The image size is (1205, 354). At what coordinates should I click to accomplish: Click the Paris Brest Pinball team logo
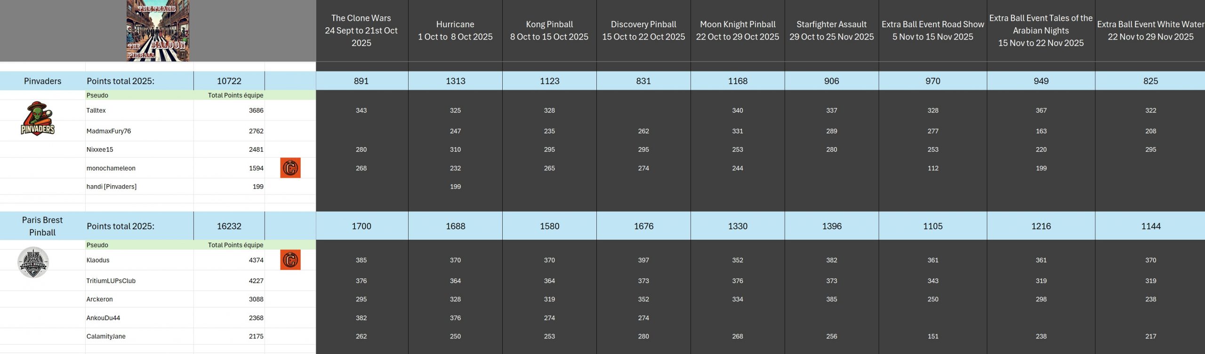coord(33,262)
